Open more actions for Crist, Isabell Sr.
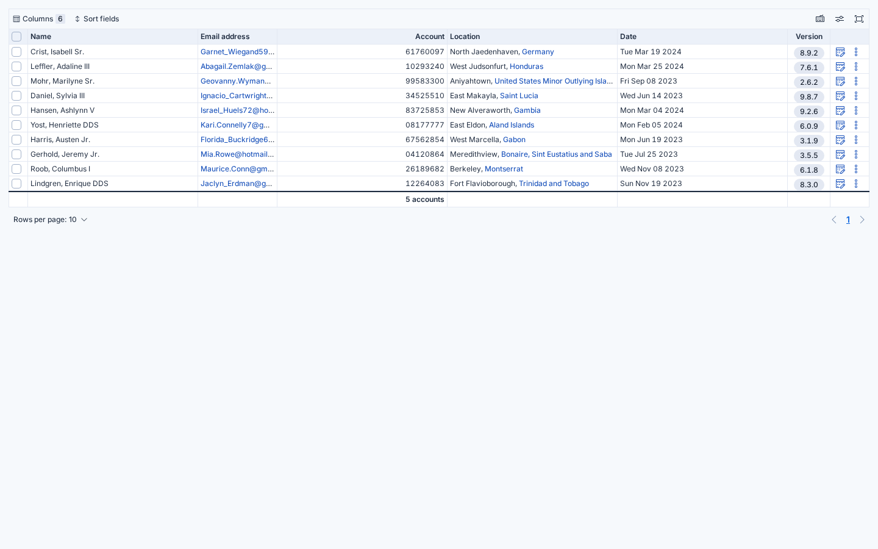Image resolution: width=878 pixels, height=549 pixels. click(x=856, y=52)
